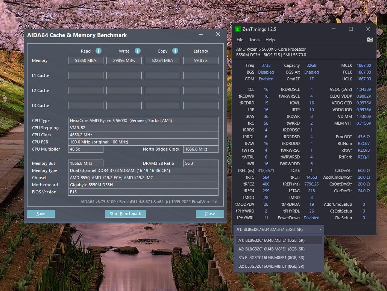Image resolution: width=387 pixels, height=291 pixels.
Task: Click the Memory Latency 59.8 ns field
Action: pos(201,60)
